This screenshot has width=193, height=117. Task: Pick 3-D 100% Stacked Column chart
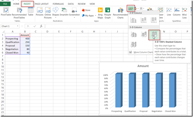[x=154, y=35]
